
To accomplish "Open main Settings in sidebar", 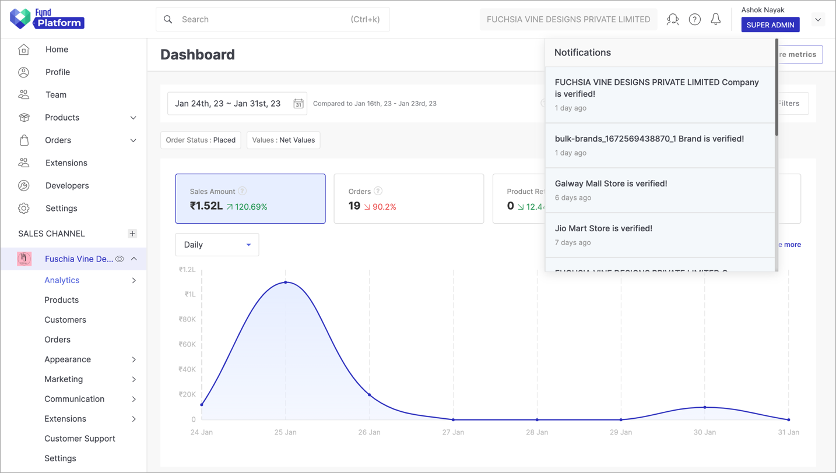I will (x=61, y=209).
